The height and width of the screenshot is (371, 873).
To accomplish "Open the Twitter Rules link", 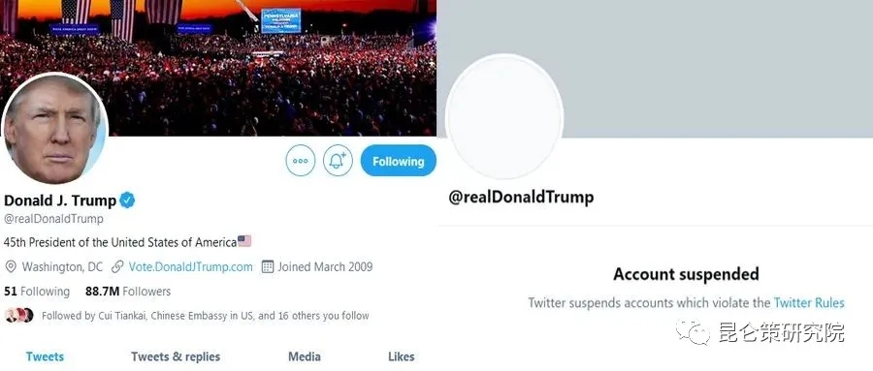I will click(809, 303).
